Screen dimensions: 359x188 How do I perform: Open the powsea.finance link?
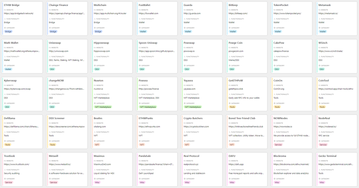[149, 89]
